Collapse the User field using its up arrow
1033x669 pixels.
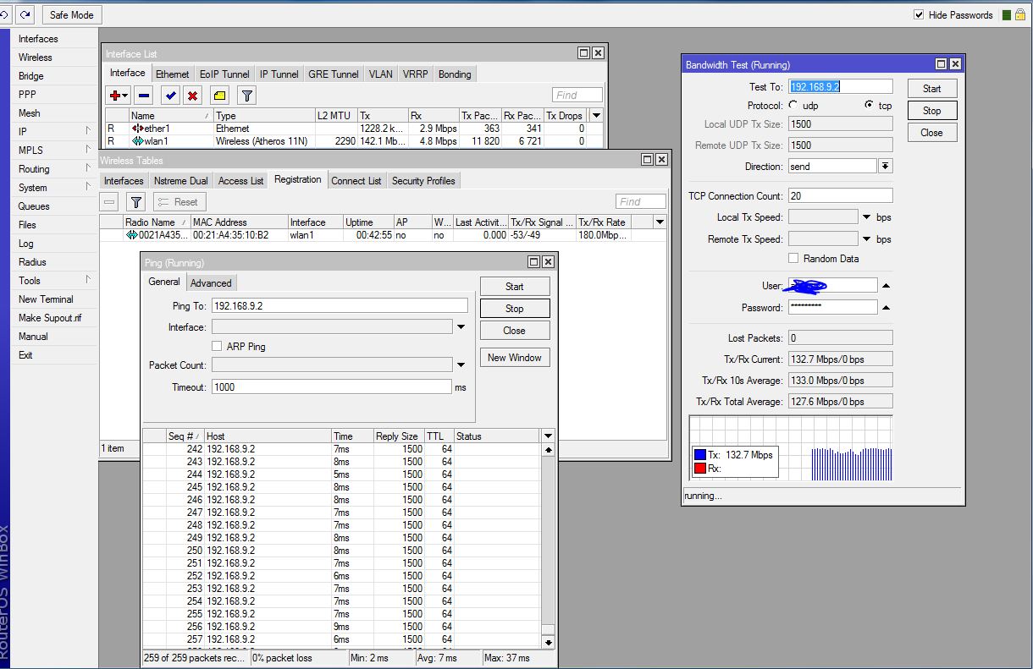887,286
